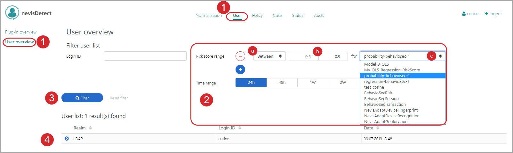Switch time range to 1W
513x153 pixels.
point(313,83)
